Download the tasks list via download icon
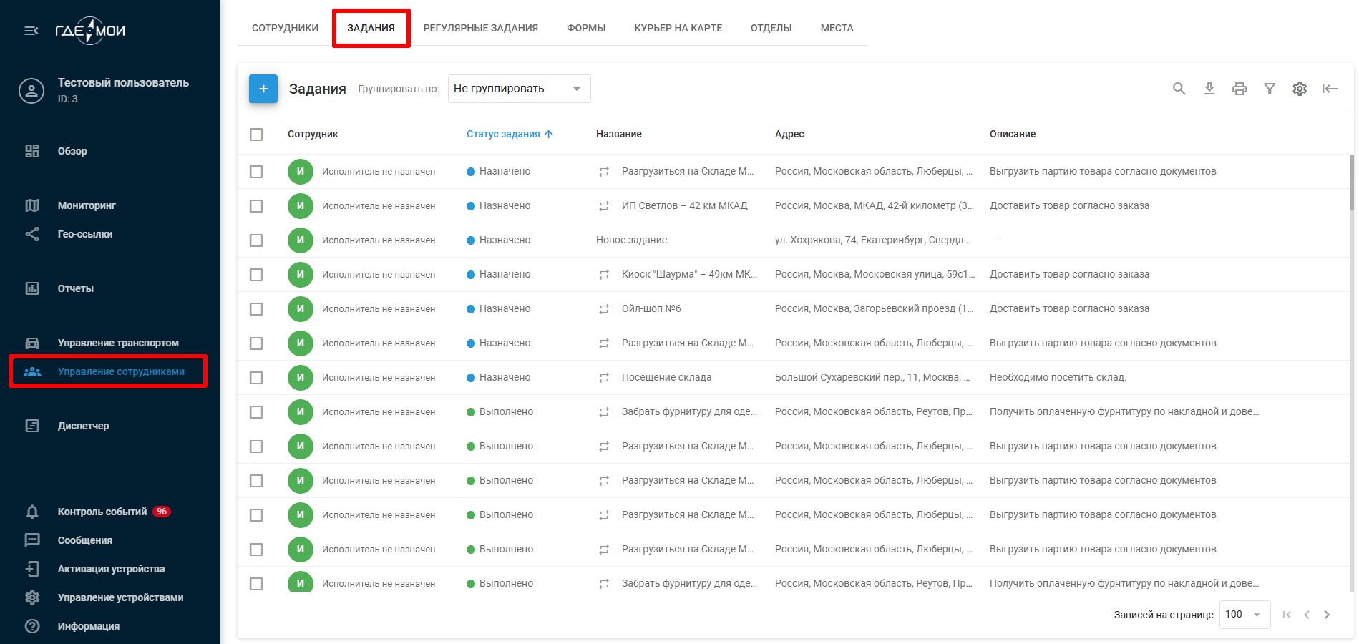Viewport: 1359px width, 644px height. point(1209,89)
